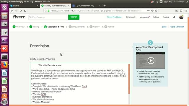Open the screenshot camera app in dock
189x106 pixels.
(4, 24)
